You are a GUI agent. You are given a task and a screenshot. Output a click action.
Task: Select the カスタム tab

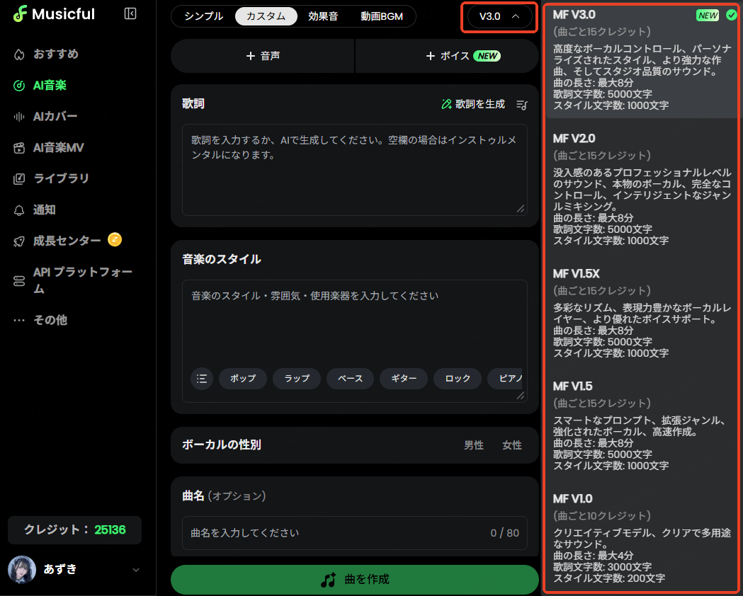pyautogui.click(x=266, y=16)
